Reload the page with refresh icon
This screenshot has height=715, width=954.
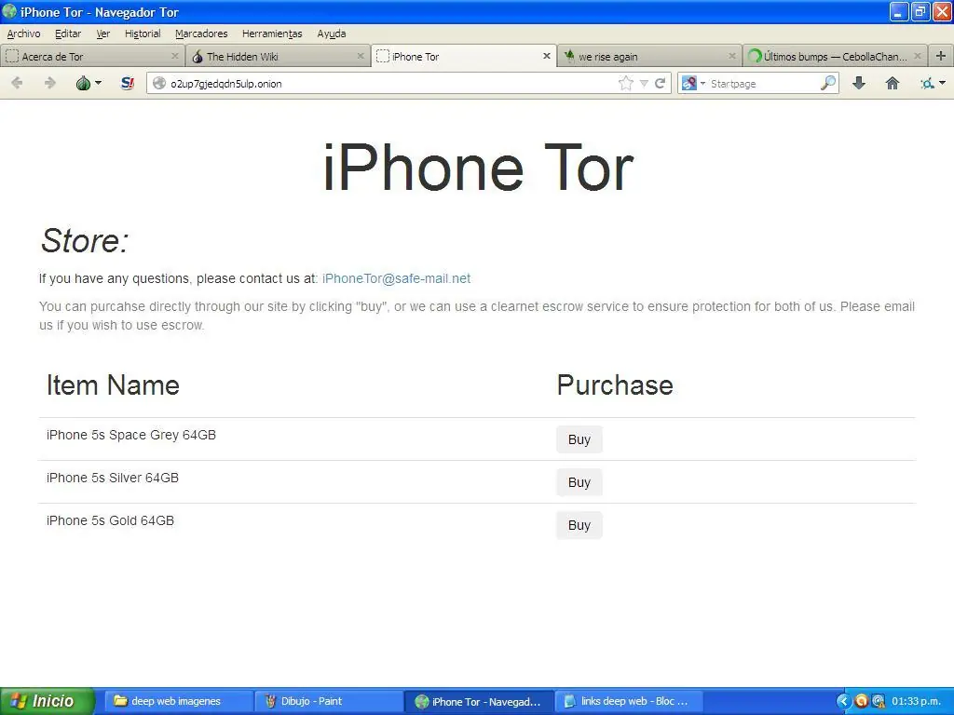point(661,83)
